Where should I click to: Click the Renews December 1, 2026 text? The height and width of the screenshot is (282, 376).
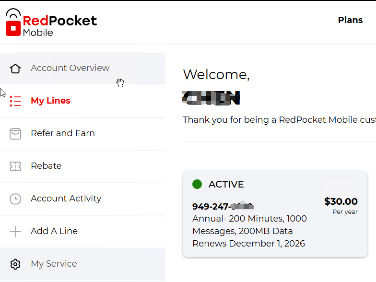click(248, 243)
